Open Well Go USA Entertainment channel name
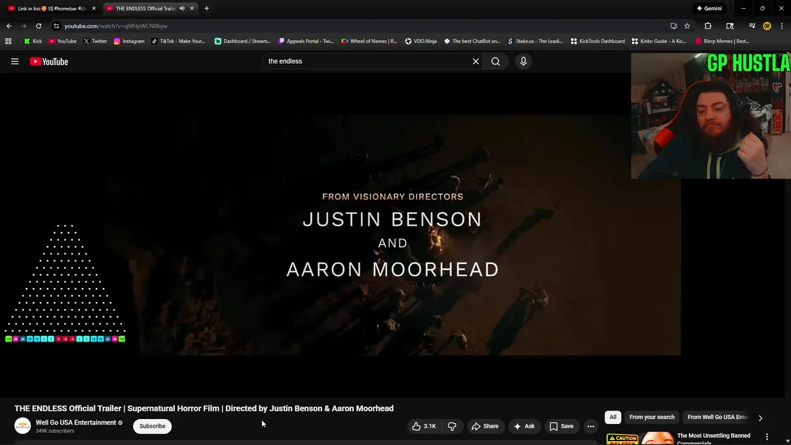This screenshot has width=791, height=445. pos(76,422)
